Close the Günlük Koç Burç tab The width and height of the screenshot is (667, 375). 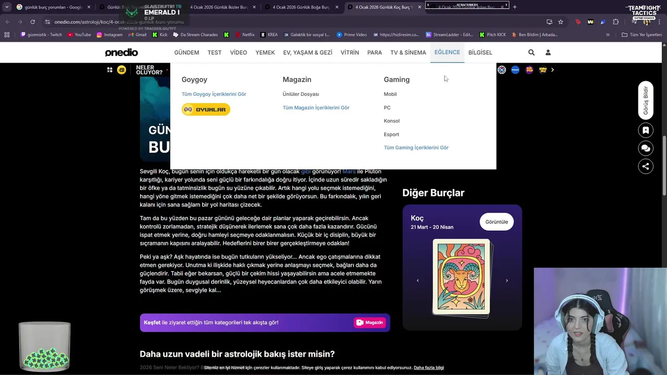[419, 7]
